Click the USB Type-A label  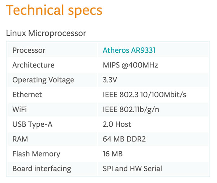33,124
